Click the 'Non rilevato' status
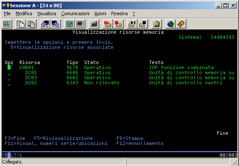 (x=102, y=83)
